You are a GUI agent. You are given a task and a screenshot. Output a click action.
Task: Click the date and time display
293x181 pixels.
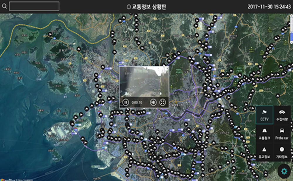pos(269,6)
